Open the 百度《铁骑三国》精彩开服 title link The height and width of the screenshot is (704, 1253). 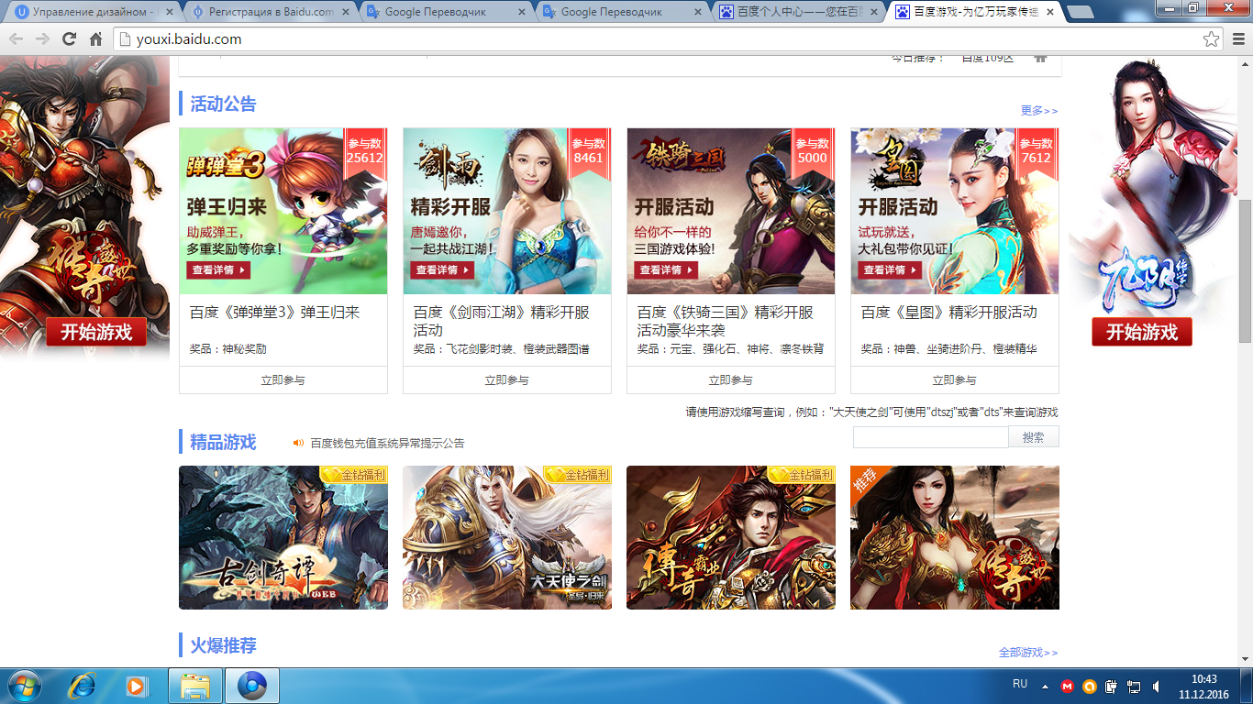point(726,321)
